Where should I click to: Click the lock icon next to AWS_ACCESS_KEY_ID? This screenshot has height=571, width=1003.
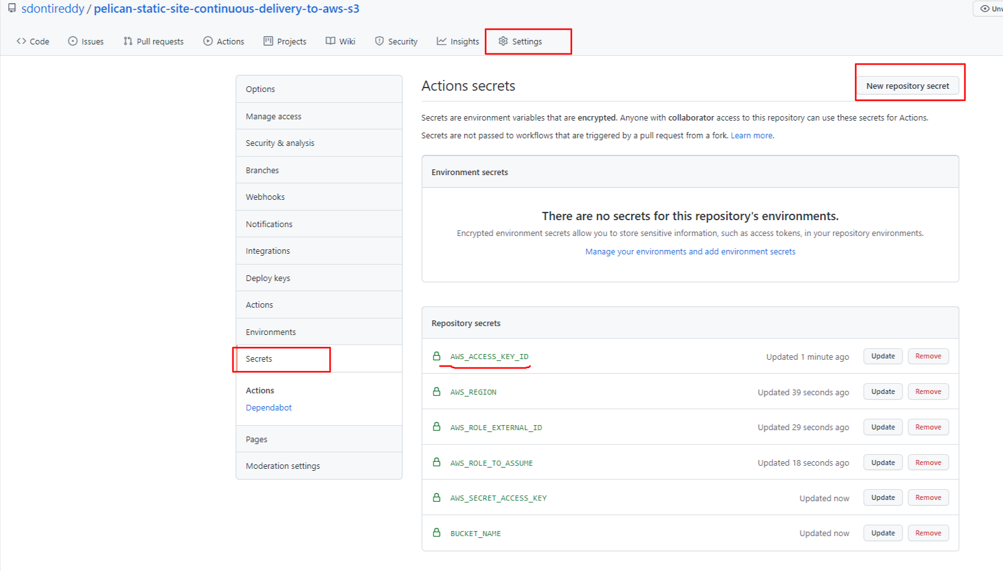click(437, 357)
